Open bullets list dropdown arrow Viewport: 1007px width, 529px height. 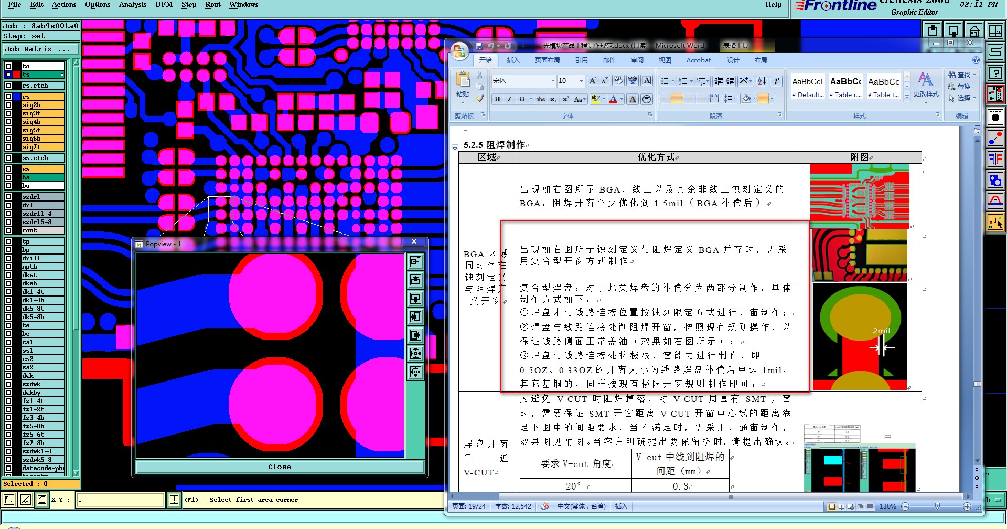coord(673,81)
